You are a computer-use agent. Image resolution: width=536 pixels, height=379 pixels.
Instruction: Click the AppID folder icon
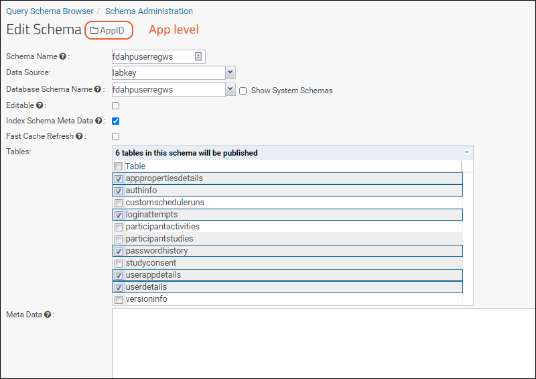click(x=94, y=30)
